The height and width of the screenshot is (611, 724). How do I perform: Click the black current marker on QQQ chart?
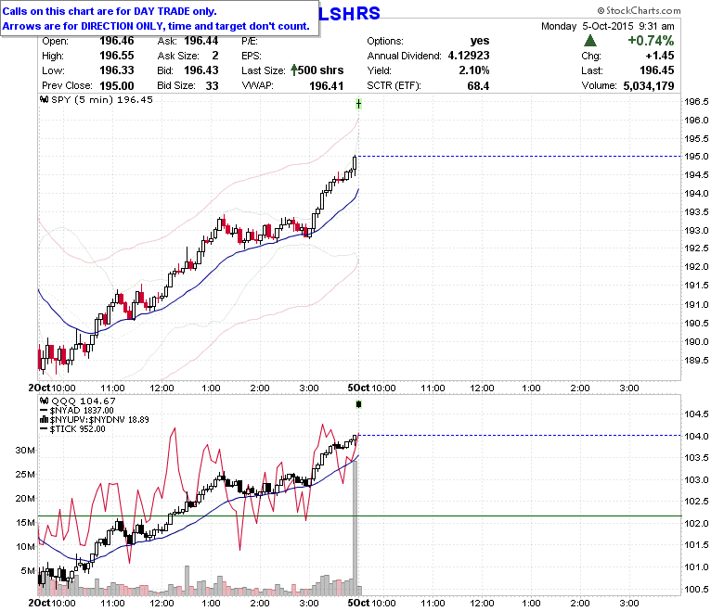358,404
